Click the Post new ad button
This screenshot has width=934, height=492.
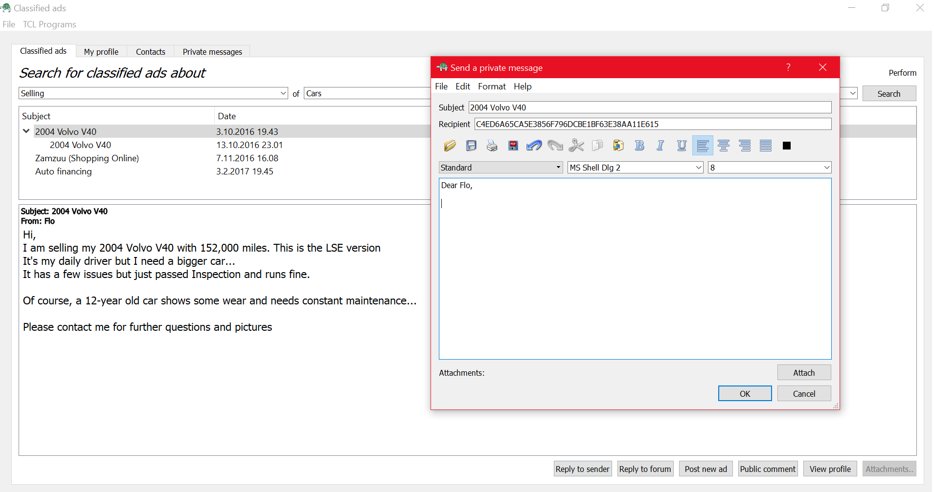pyautogui.click(x=705, y=469)
